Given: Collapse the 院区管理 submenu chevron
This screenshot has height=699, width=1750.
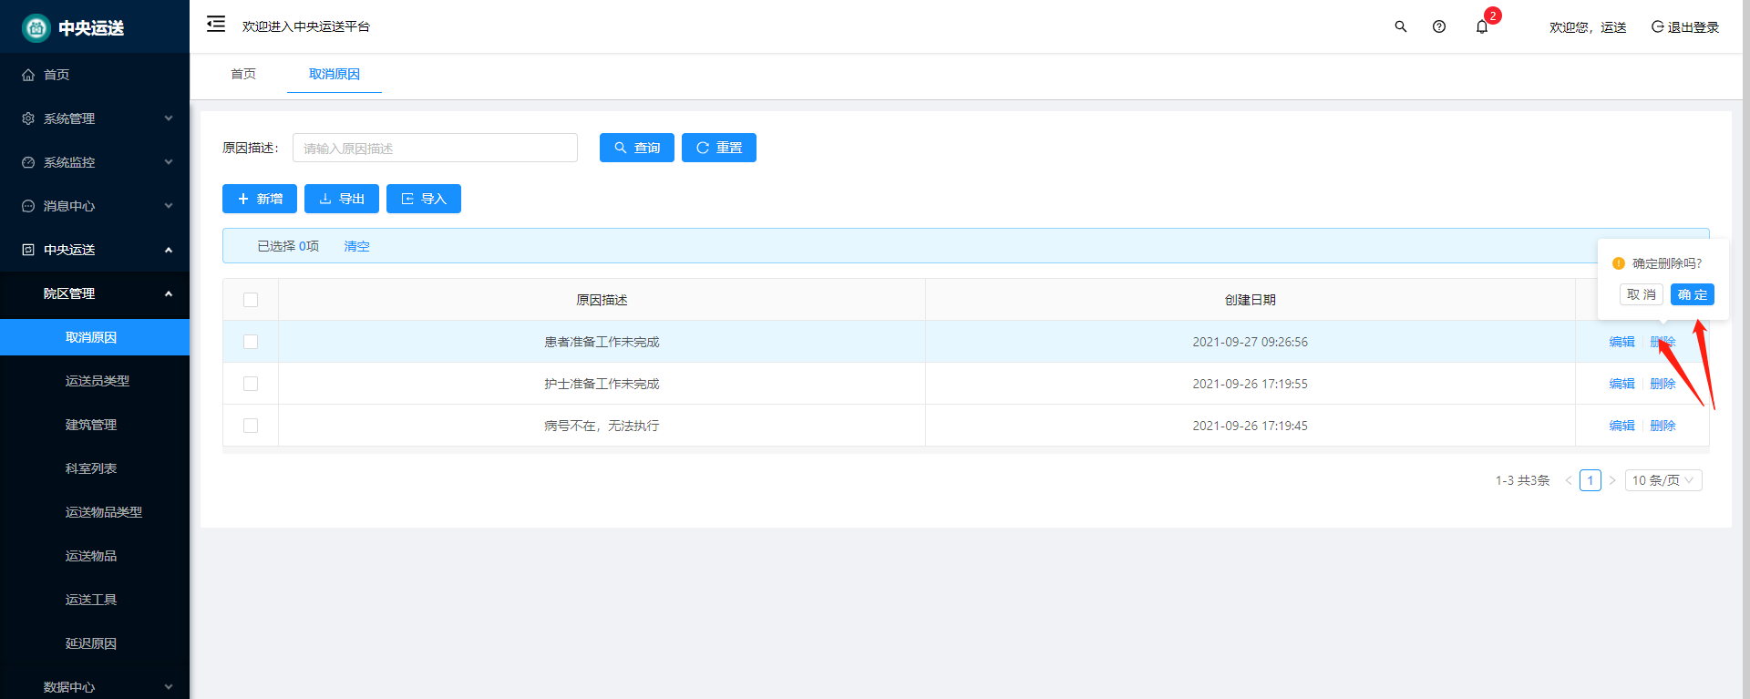Looking at the screenshot, I should coord(169,293).
